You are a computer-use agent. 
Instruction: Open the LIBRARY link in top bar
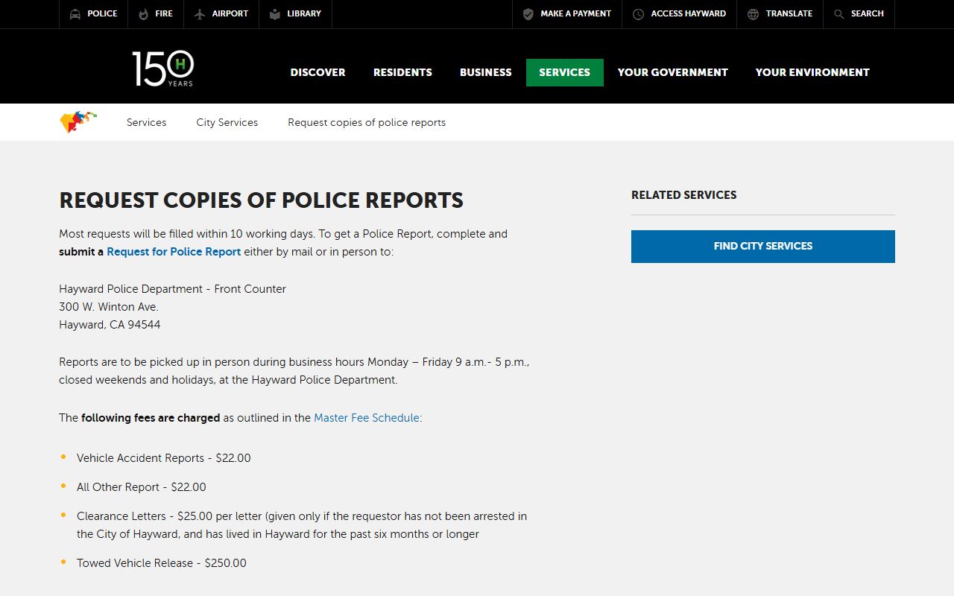point(304,13)
